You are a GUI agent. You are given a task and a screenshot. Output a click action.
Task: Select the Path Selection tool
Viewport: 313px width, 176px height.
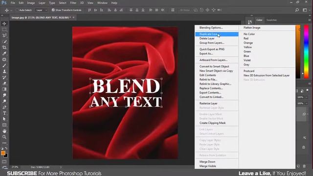coord(4,119)
